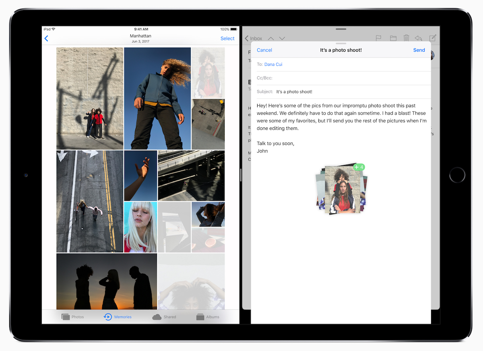Move the email using the folder icon
Screen dimensions: 483x351
pos(393,37)
